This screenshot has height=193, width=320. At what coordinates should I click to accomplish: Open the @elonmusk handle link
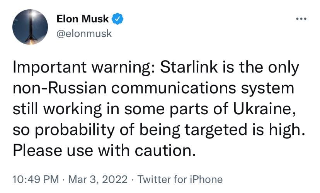click(84, 33)
